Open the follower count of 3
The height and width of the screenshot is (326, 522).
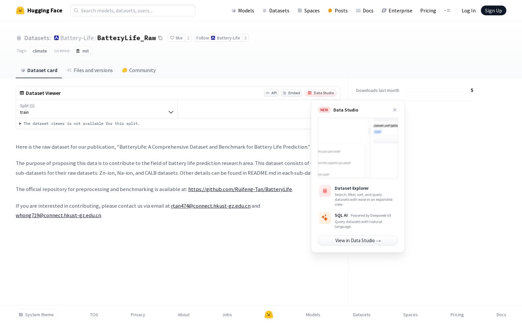click(245, 38)
